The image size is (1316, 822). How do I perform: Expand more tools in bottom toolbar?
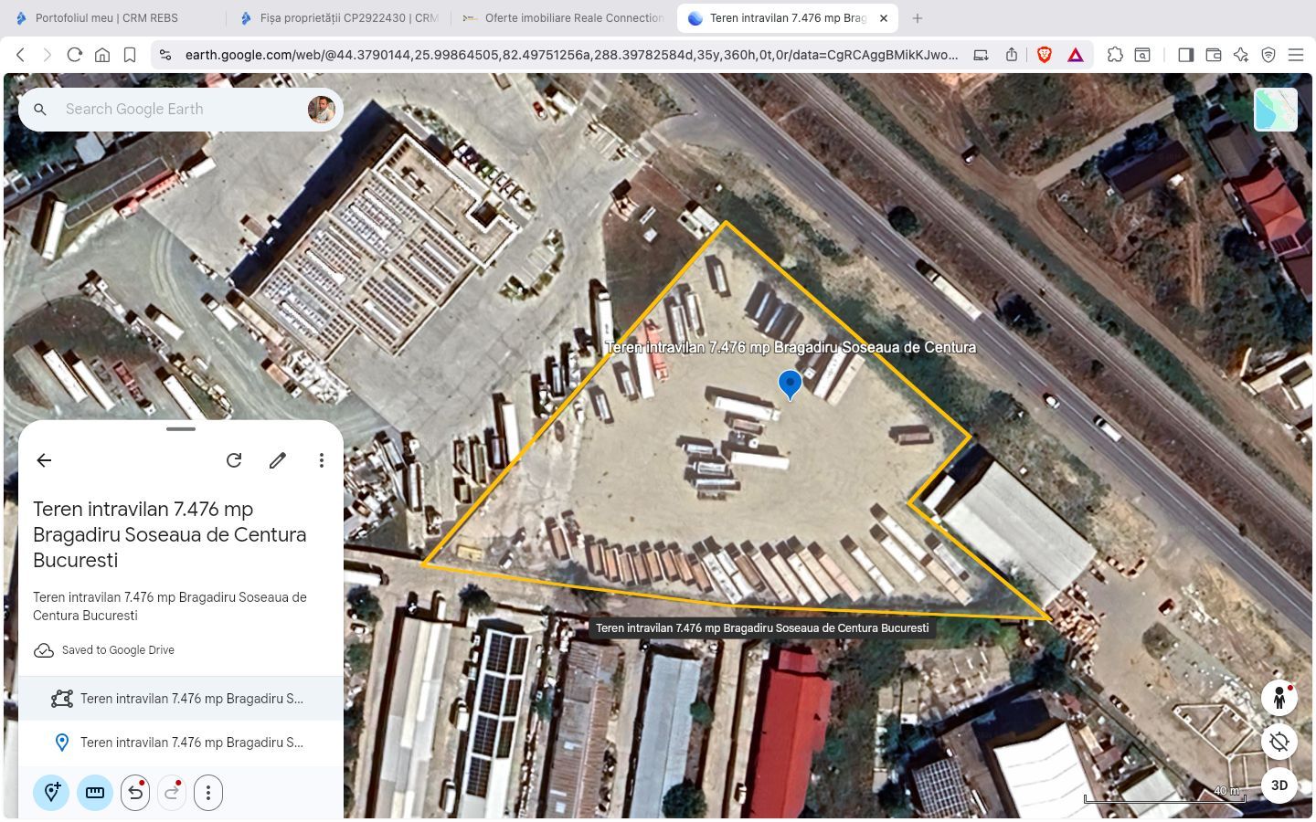(208, 793)
